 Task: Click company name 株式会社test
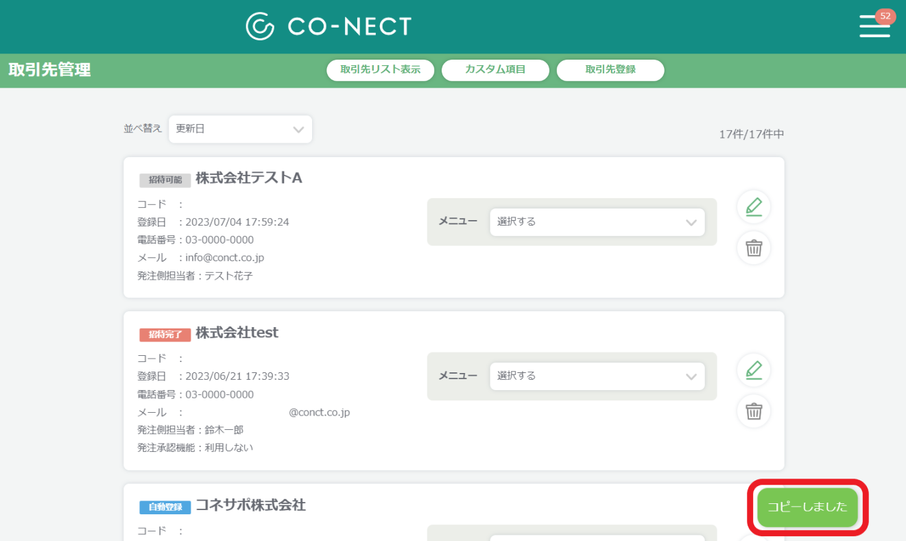pos(237,333)
